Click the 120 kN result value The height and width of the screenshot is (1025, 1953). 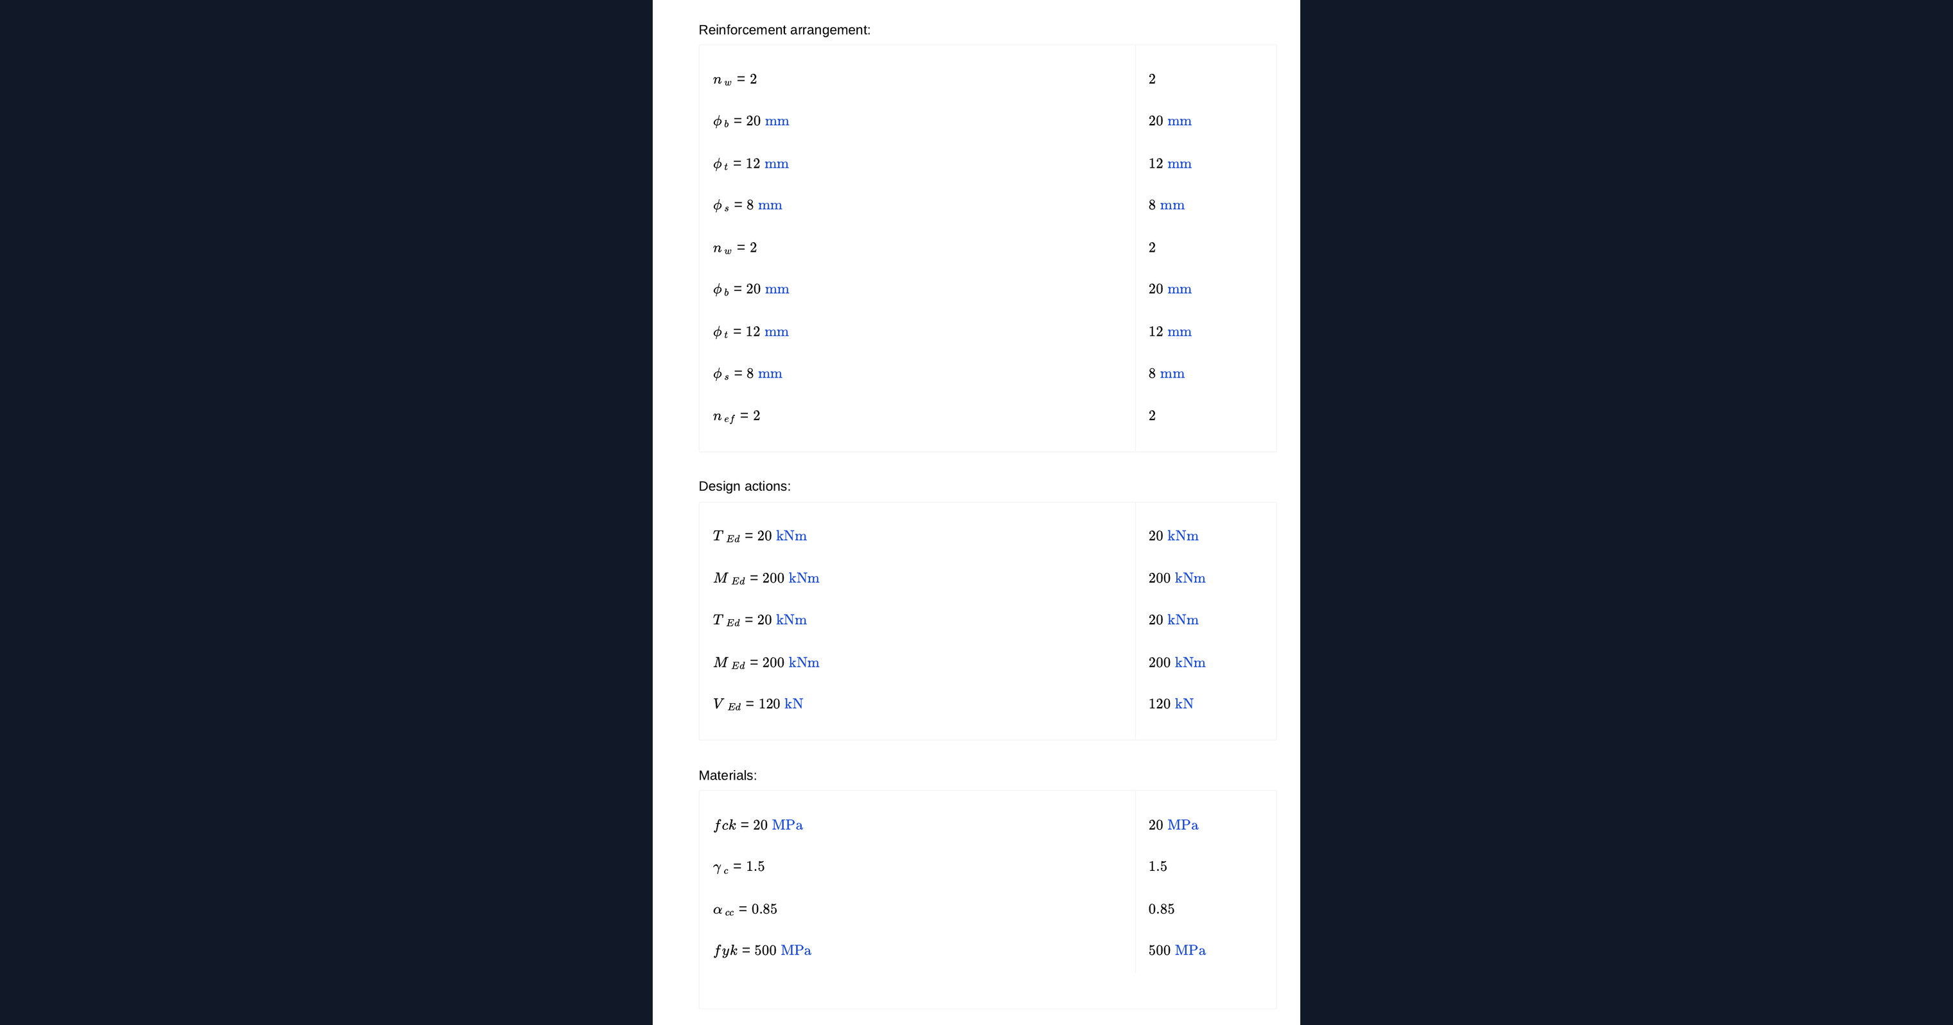coord(1171,705)
